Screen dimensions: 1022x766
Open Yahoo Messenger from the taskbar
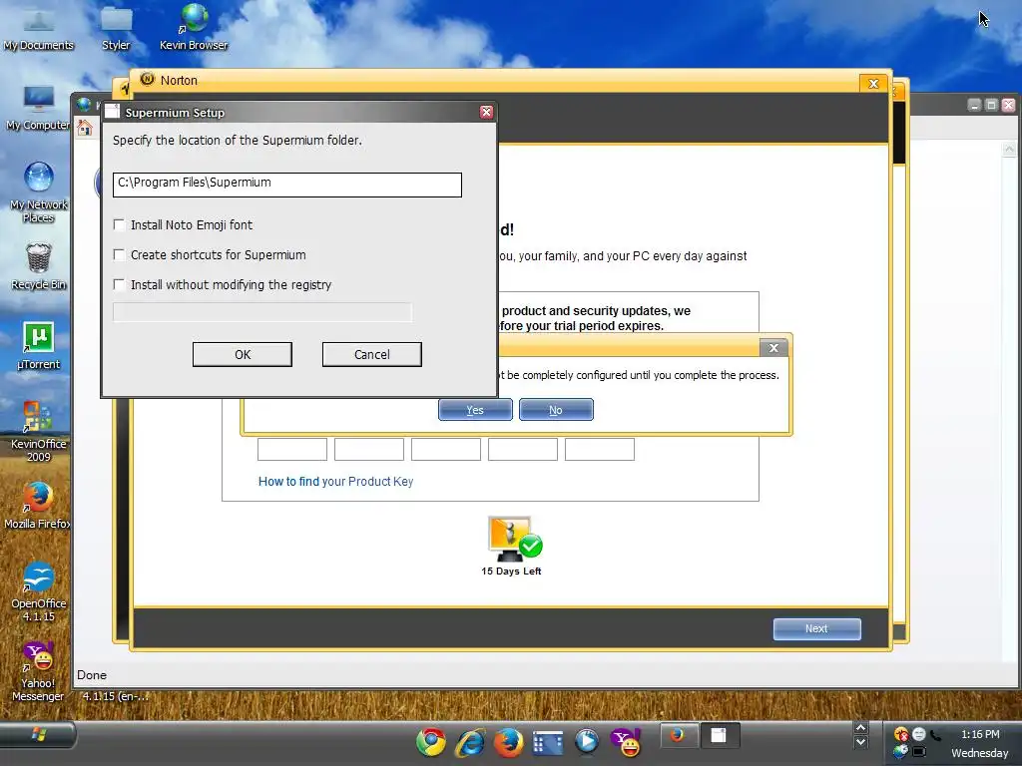coord(625,742)
